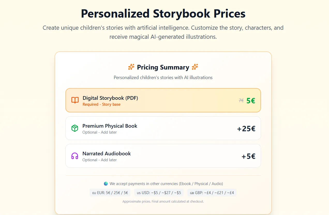Viewport: 329px width, 215px height.
Task: Click the 'Required - Story base' label
Action: (101, 104)
